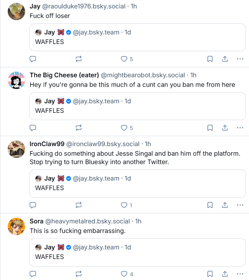Share raoulduke1976's post
The height and width of the screenshot is (280, 249).
tap(225, 59)
